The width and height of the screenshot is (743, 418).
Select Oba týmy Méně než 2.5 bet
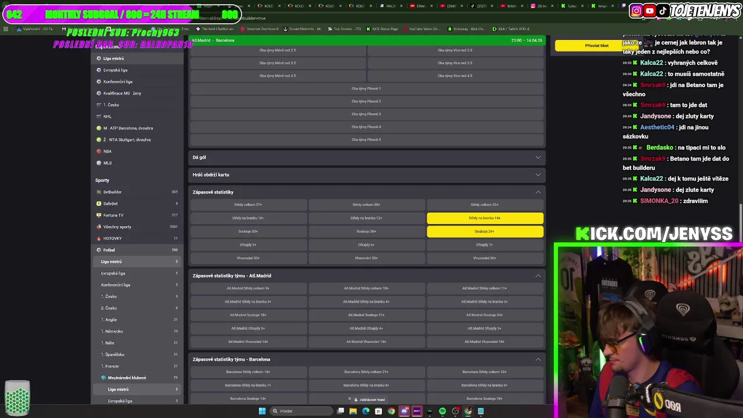pos(277,51)
